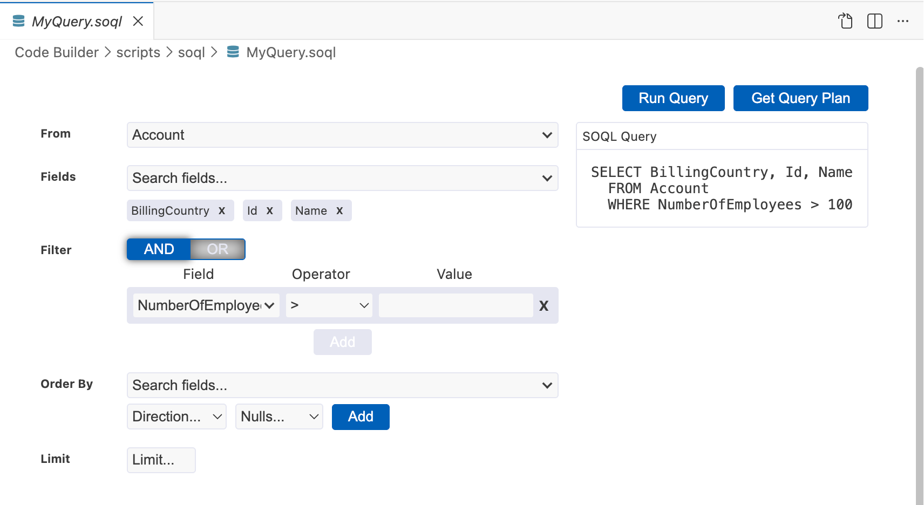
Task: Select the OR filter toggle
Action: point(218,249)
